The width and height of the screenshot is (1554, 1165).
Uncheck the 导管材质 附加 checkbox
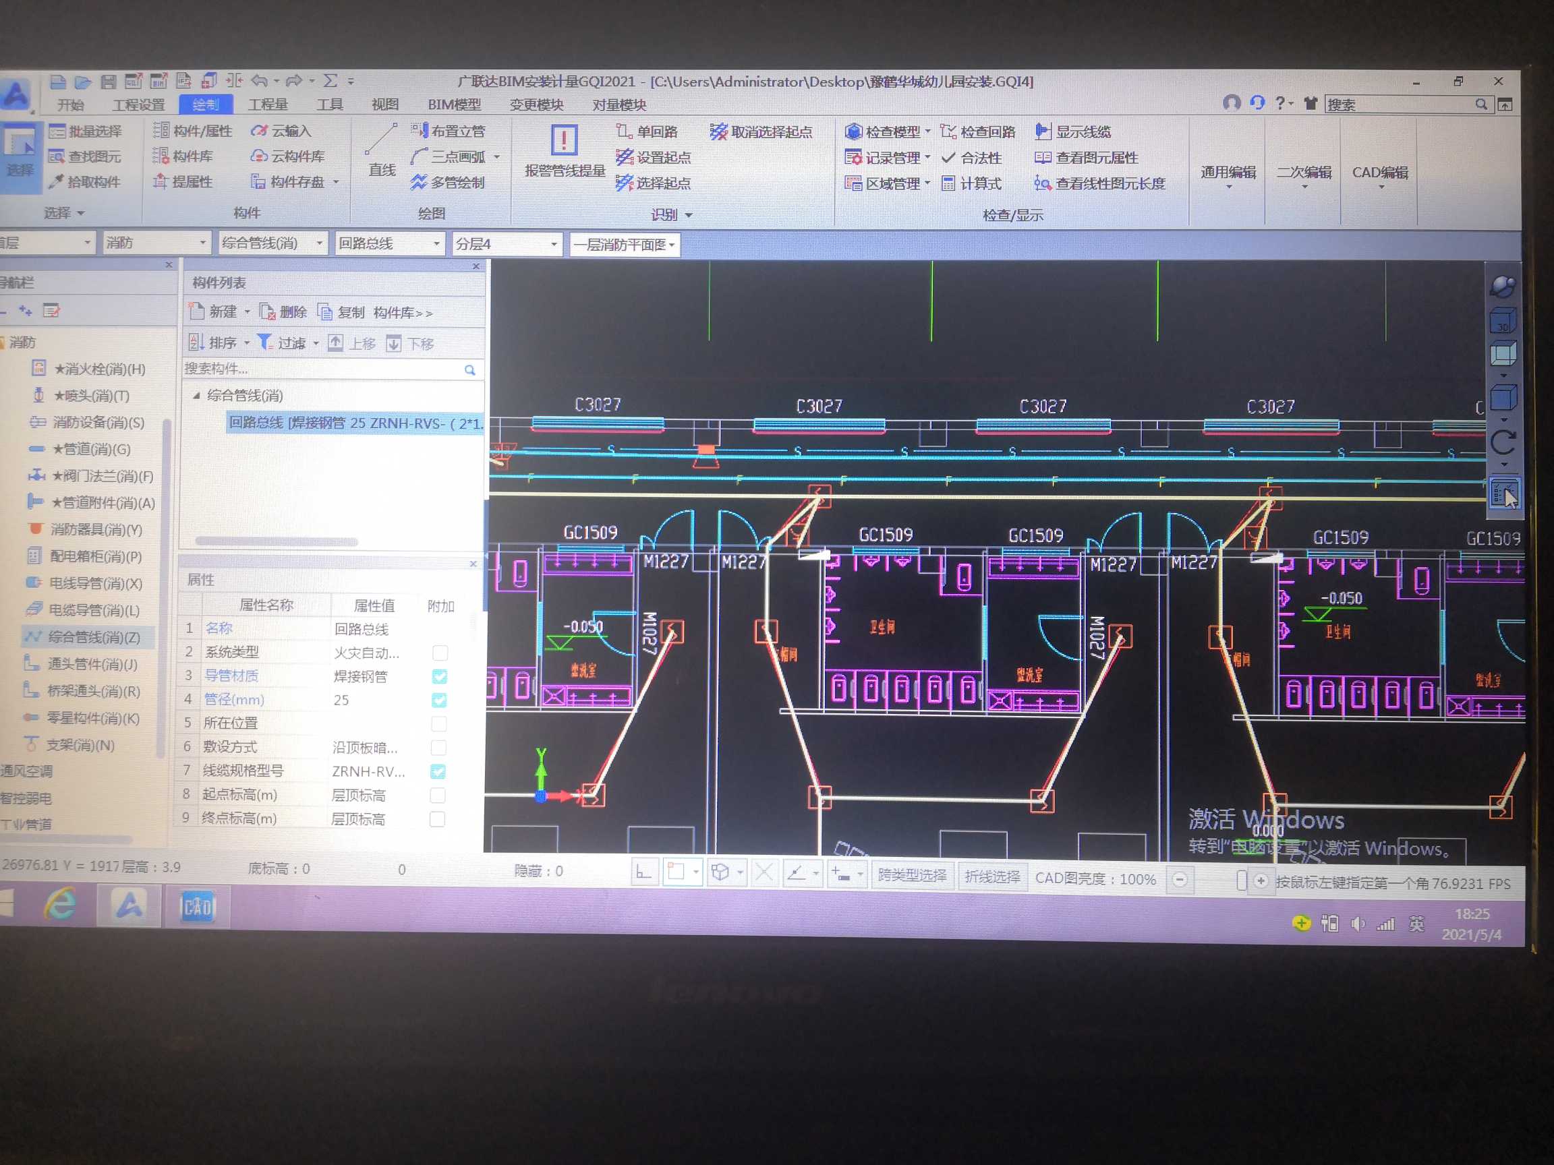[440, 676]
